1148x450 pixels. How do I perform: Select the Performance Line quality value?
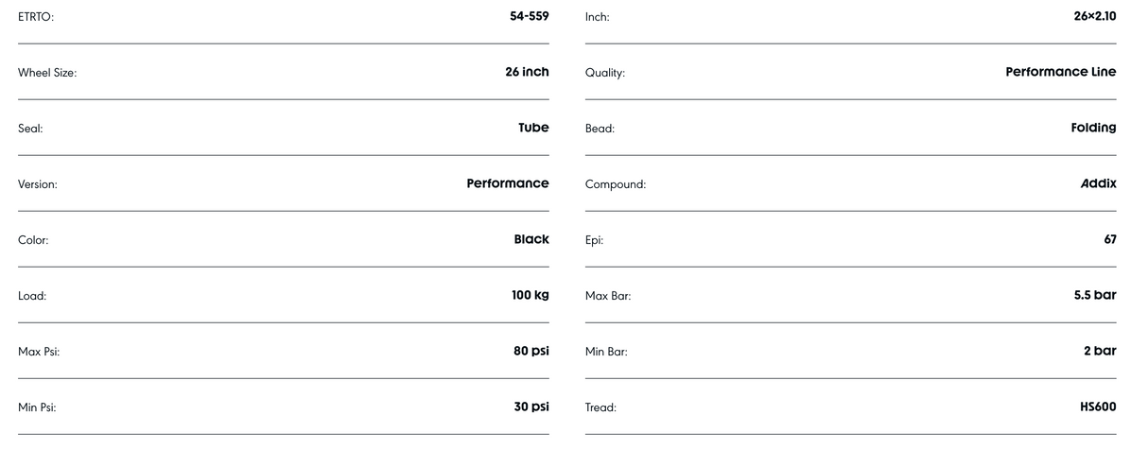[1060, 72]
